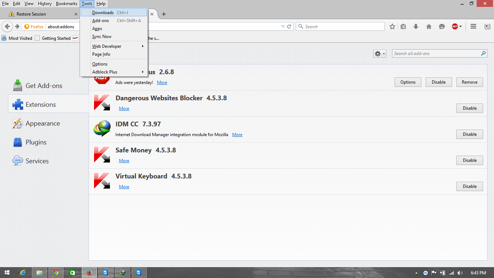The image size is (494, 278).
Task: Select Options in the Tools menu
Action: [x=114, y=64]
